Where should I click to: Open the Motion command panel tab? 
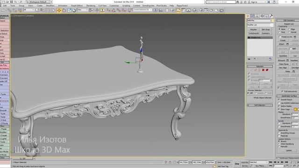tap(262, 16)
